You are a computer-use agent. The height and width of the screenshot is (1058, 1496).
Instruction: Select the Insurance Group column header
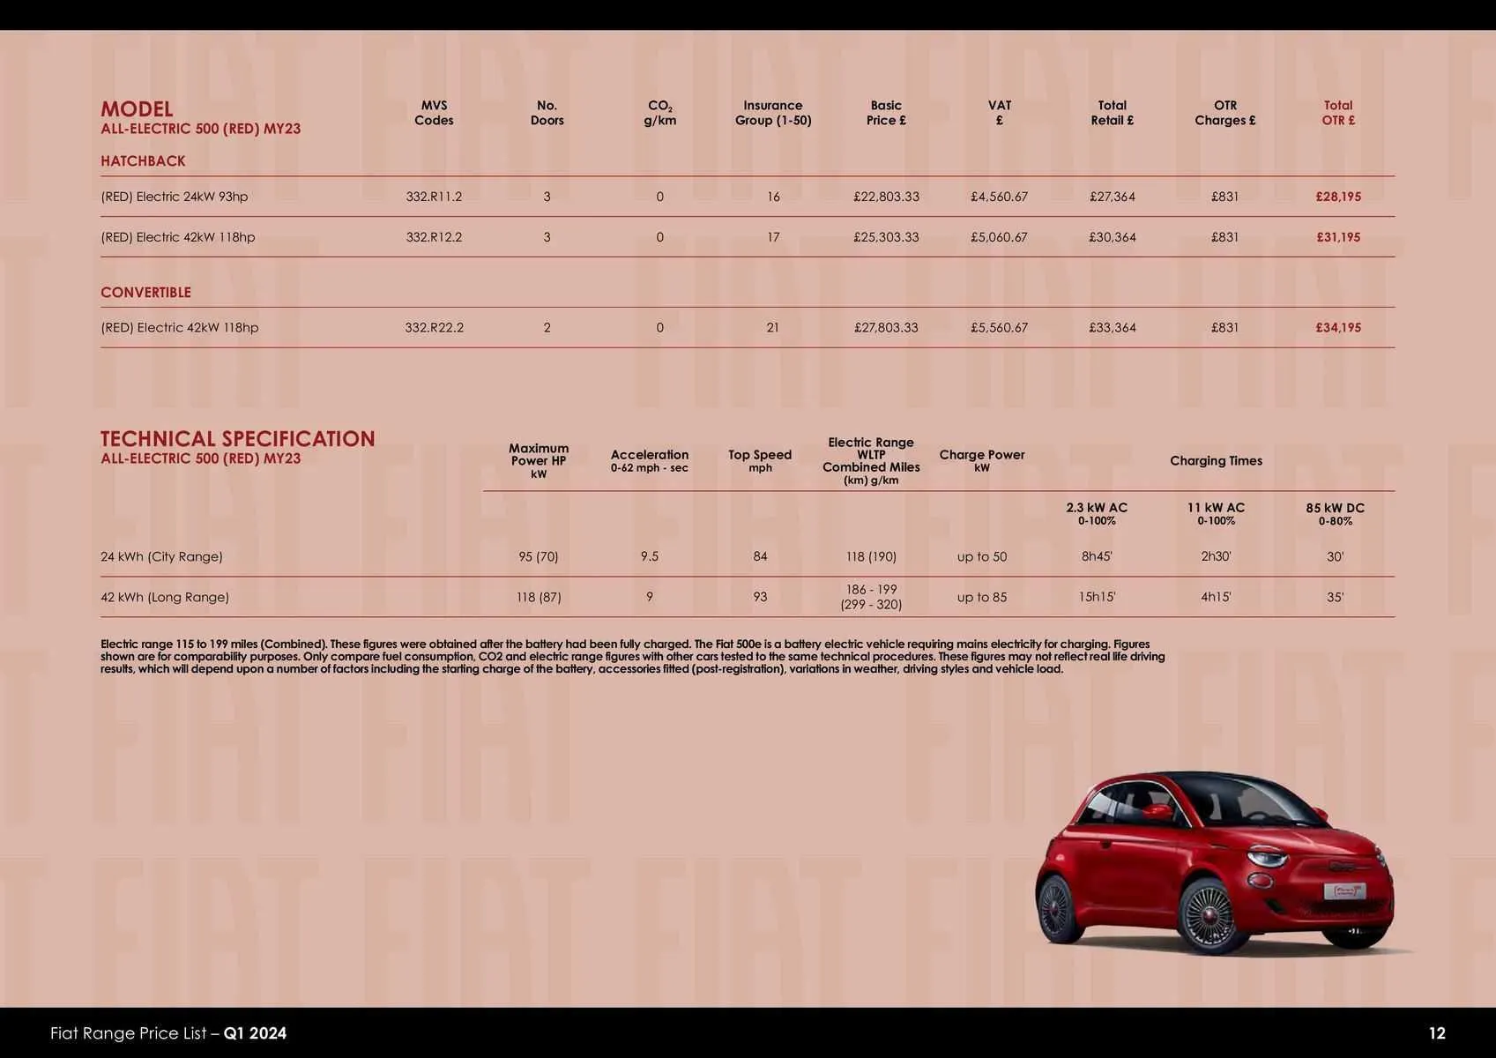(772, 113)
